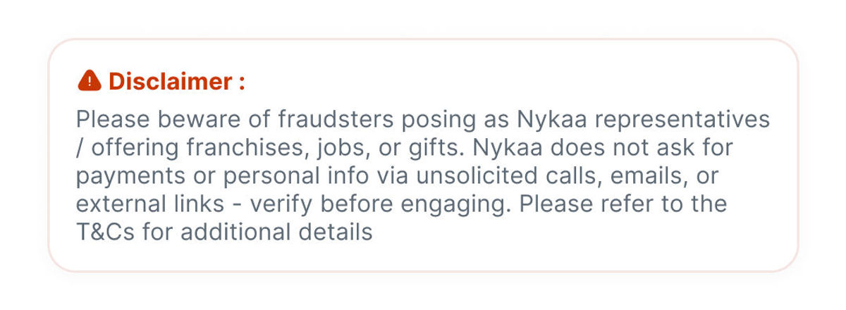Click the red warning triangle icon
The width and height of the screenshot is (846, 310).
point(89,81)
